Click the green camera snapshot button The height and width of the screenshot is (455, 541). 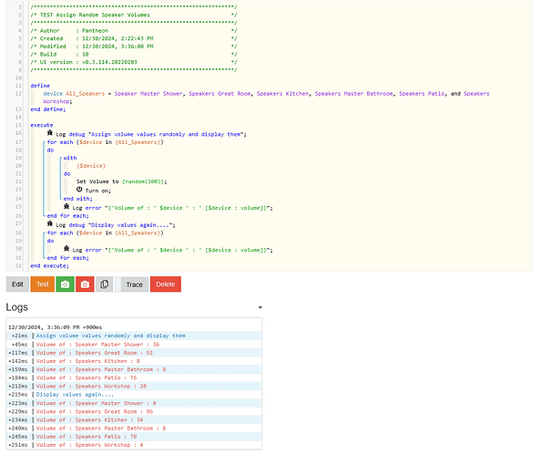65,284
